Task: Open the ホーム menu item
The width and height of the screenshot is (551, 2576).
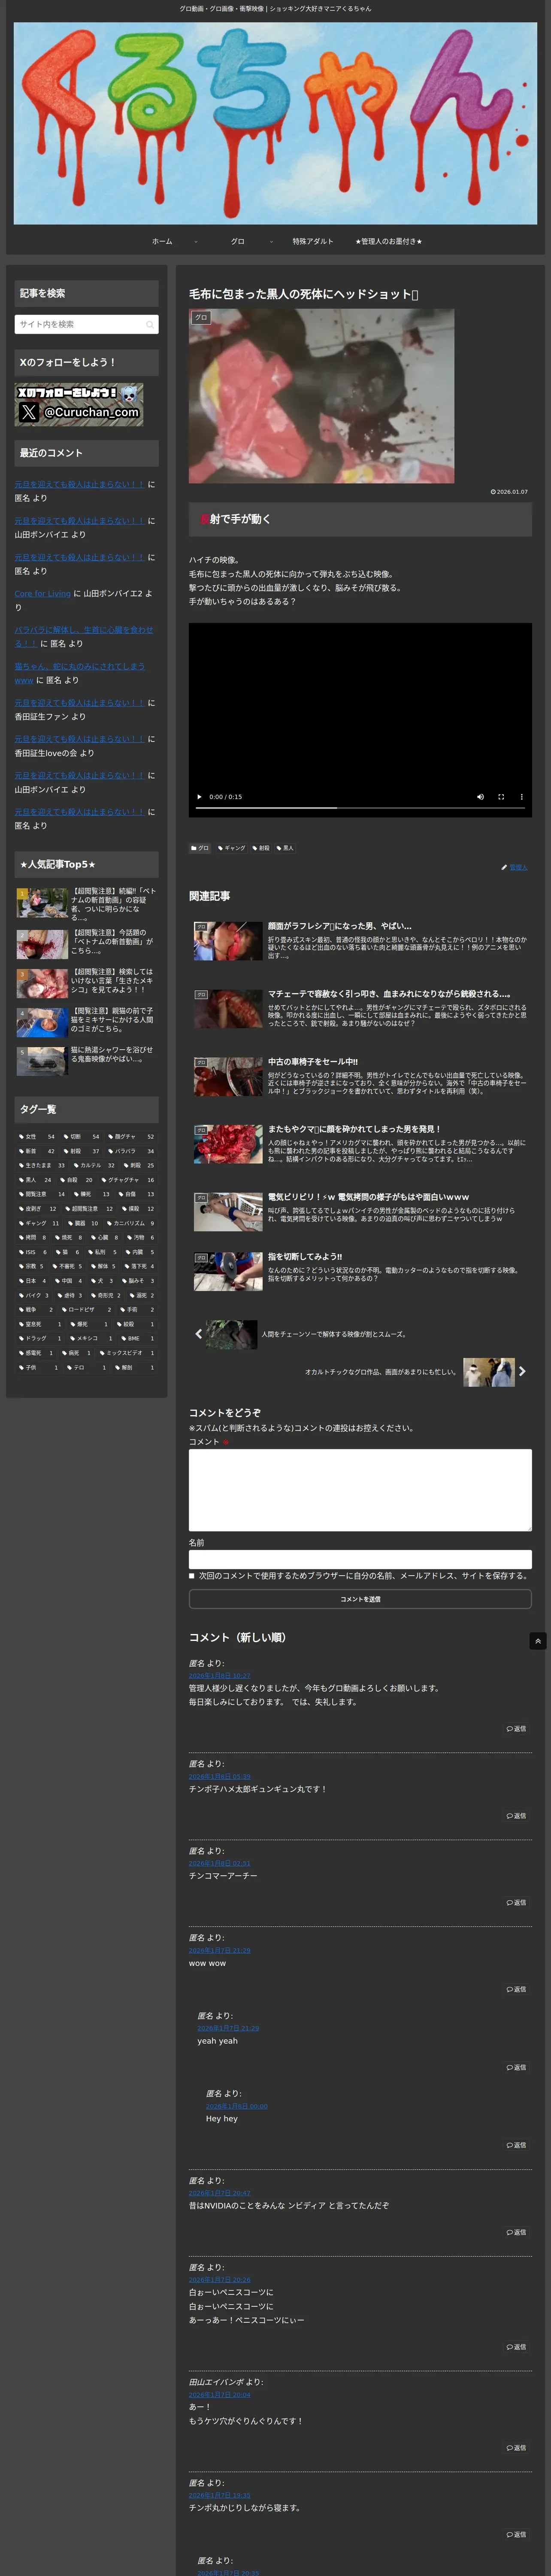Action: click(162, 241)
